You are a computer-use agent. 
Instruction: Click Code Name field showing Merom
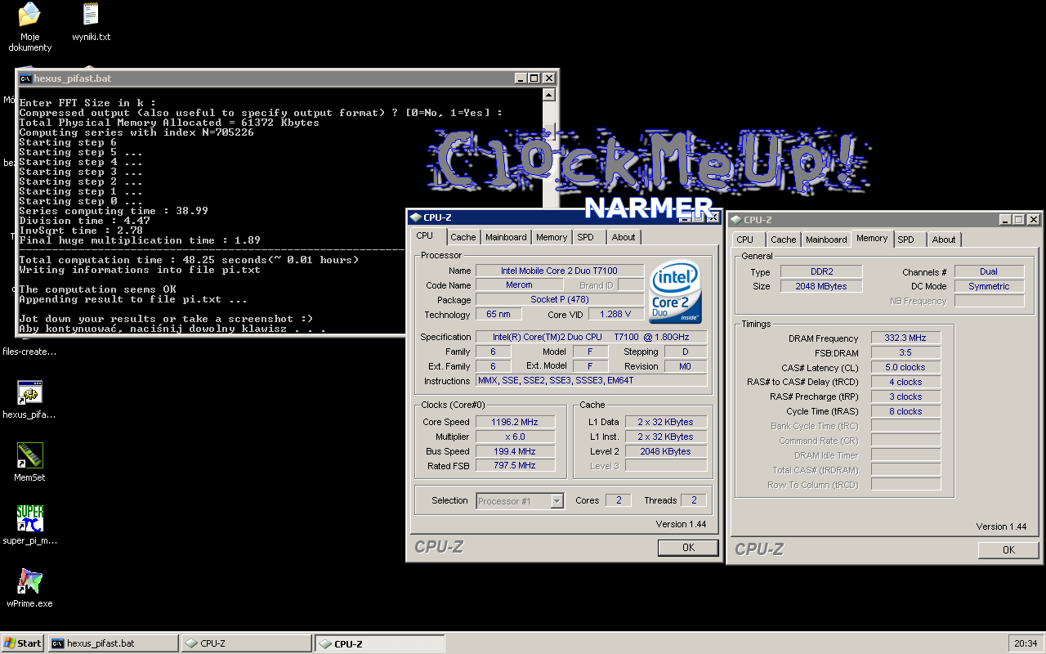click(x=519, y=285)
